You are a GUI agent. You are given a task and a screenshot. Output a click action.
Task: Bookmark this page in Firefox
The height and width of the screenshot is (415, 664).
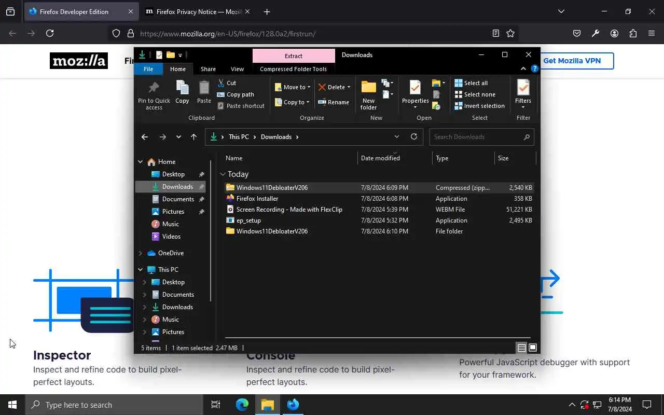[510, 33]
